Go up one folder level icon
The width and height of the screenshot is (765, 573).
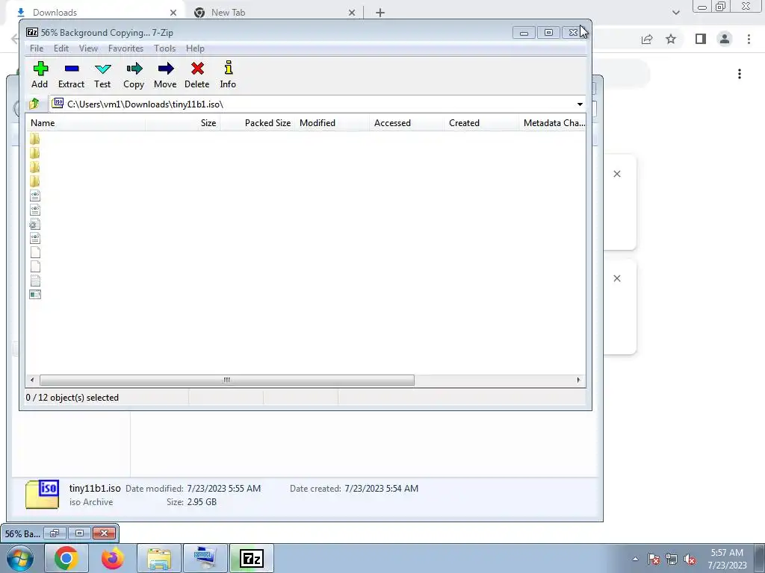tap(34, 104)
